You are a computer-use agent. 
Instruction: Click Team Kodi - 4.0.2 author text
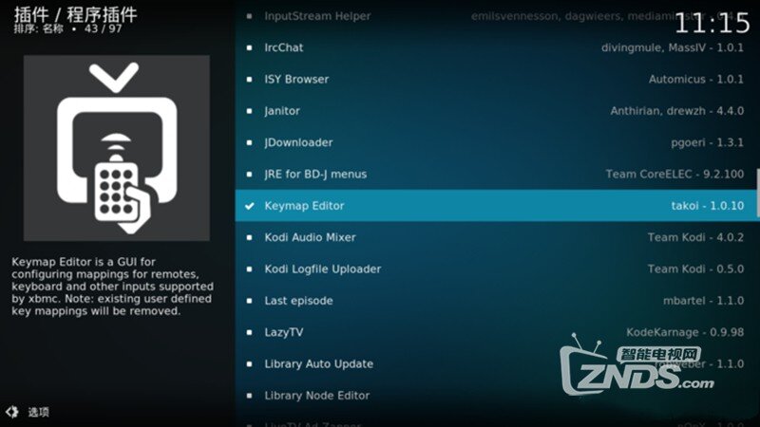695,237
